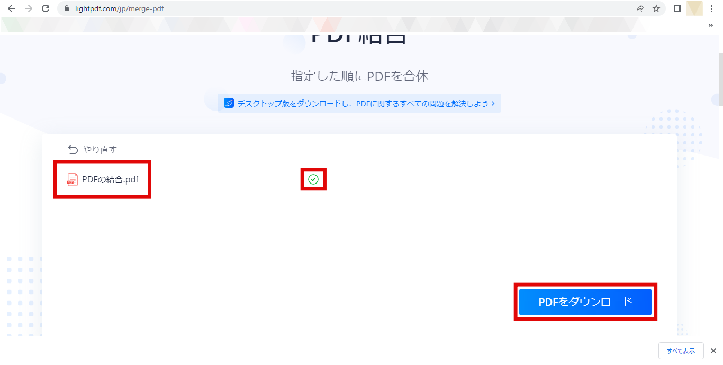Viewport: 723px width, 365px height.
Task: Click the undo arrow icon beside やり直す
Action: 73,150
